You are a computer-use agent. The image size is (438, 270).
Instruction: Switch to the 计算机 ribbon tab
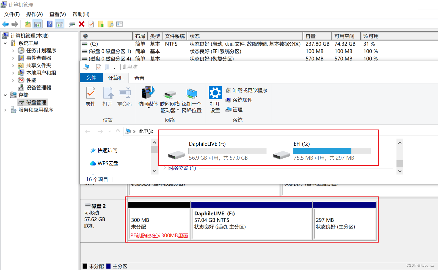coord(116,78)
